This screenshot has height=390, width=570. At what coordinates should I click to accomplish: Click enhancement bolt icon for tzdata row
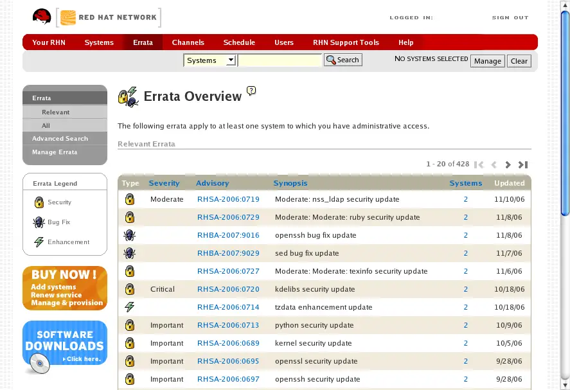[130, 307]
